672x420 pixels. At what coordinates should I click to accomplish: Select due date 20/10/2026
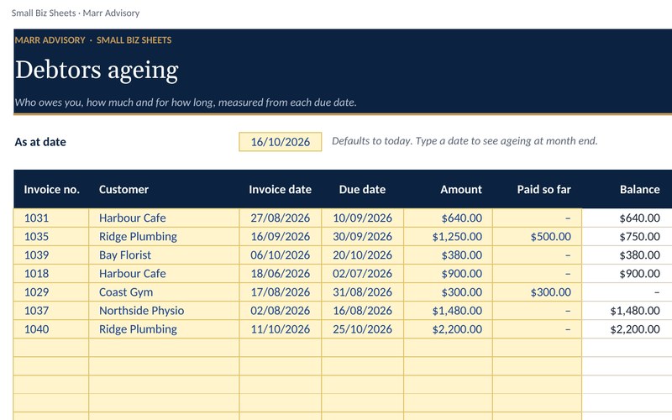[x=363, y=255]
